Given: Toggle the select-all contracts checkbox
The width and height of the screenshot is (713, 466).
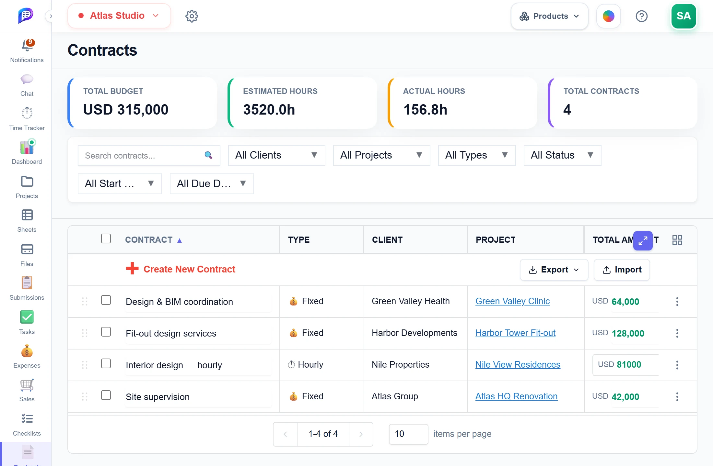Looking at the screenshot, I should 106,239.
